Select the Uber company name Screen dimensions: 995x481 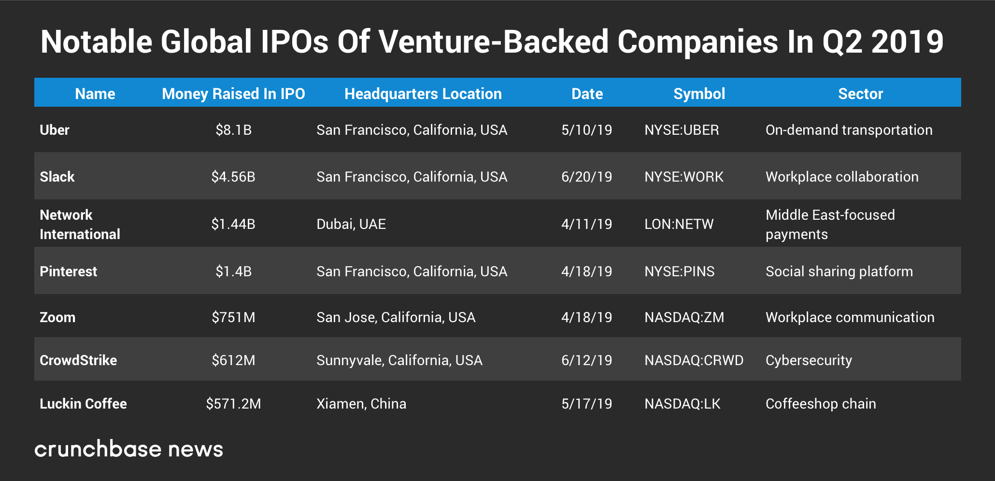(55, 130)
